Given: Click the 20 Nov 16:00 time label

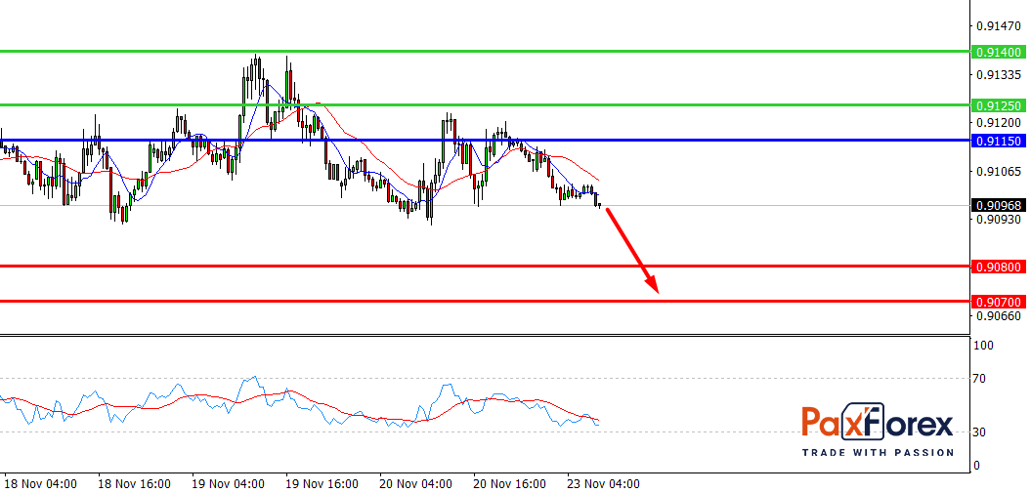Looking at the screenshot, I should pyautogui.click(x=511, y=484).
